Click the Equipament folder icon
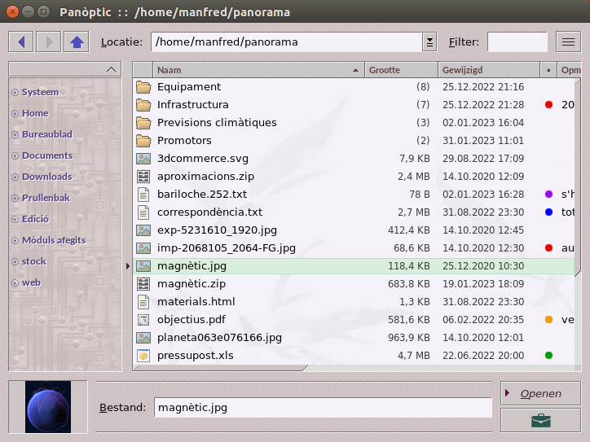The image size is (590, 442). pos(143,87)
